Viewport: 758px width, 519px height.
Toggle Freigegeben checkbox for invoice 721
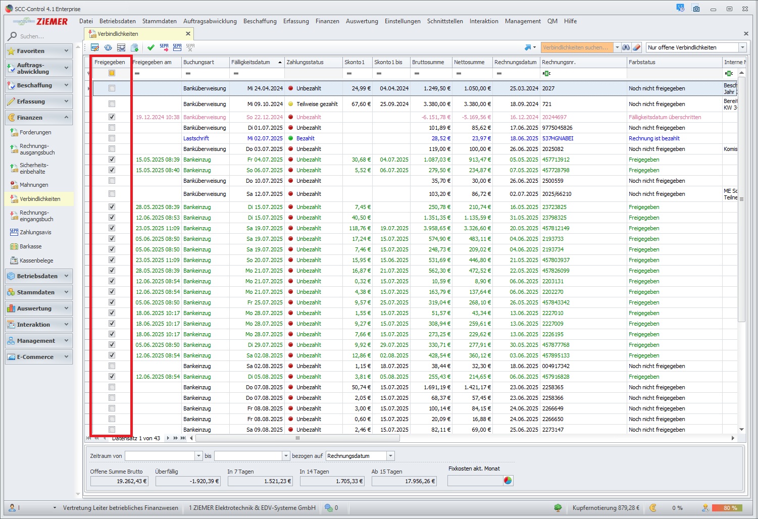112,104
